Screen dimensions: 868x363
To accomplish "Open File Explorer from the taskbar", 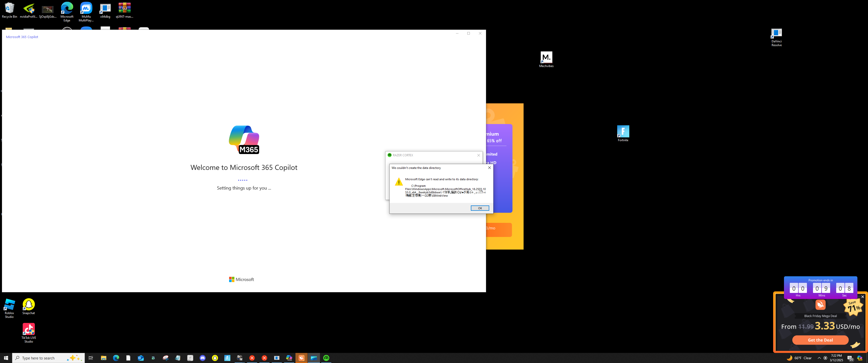I will tap(103, 358).
